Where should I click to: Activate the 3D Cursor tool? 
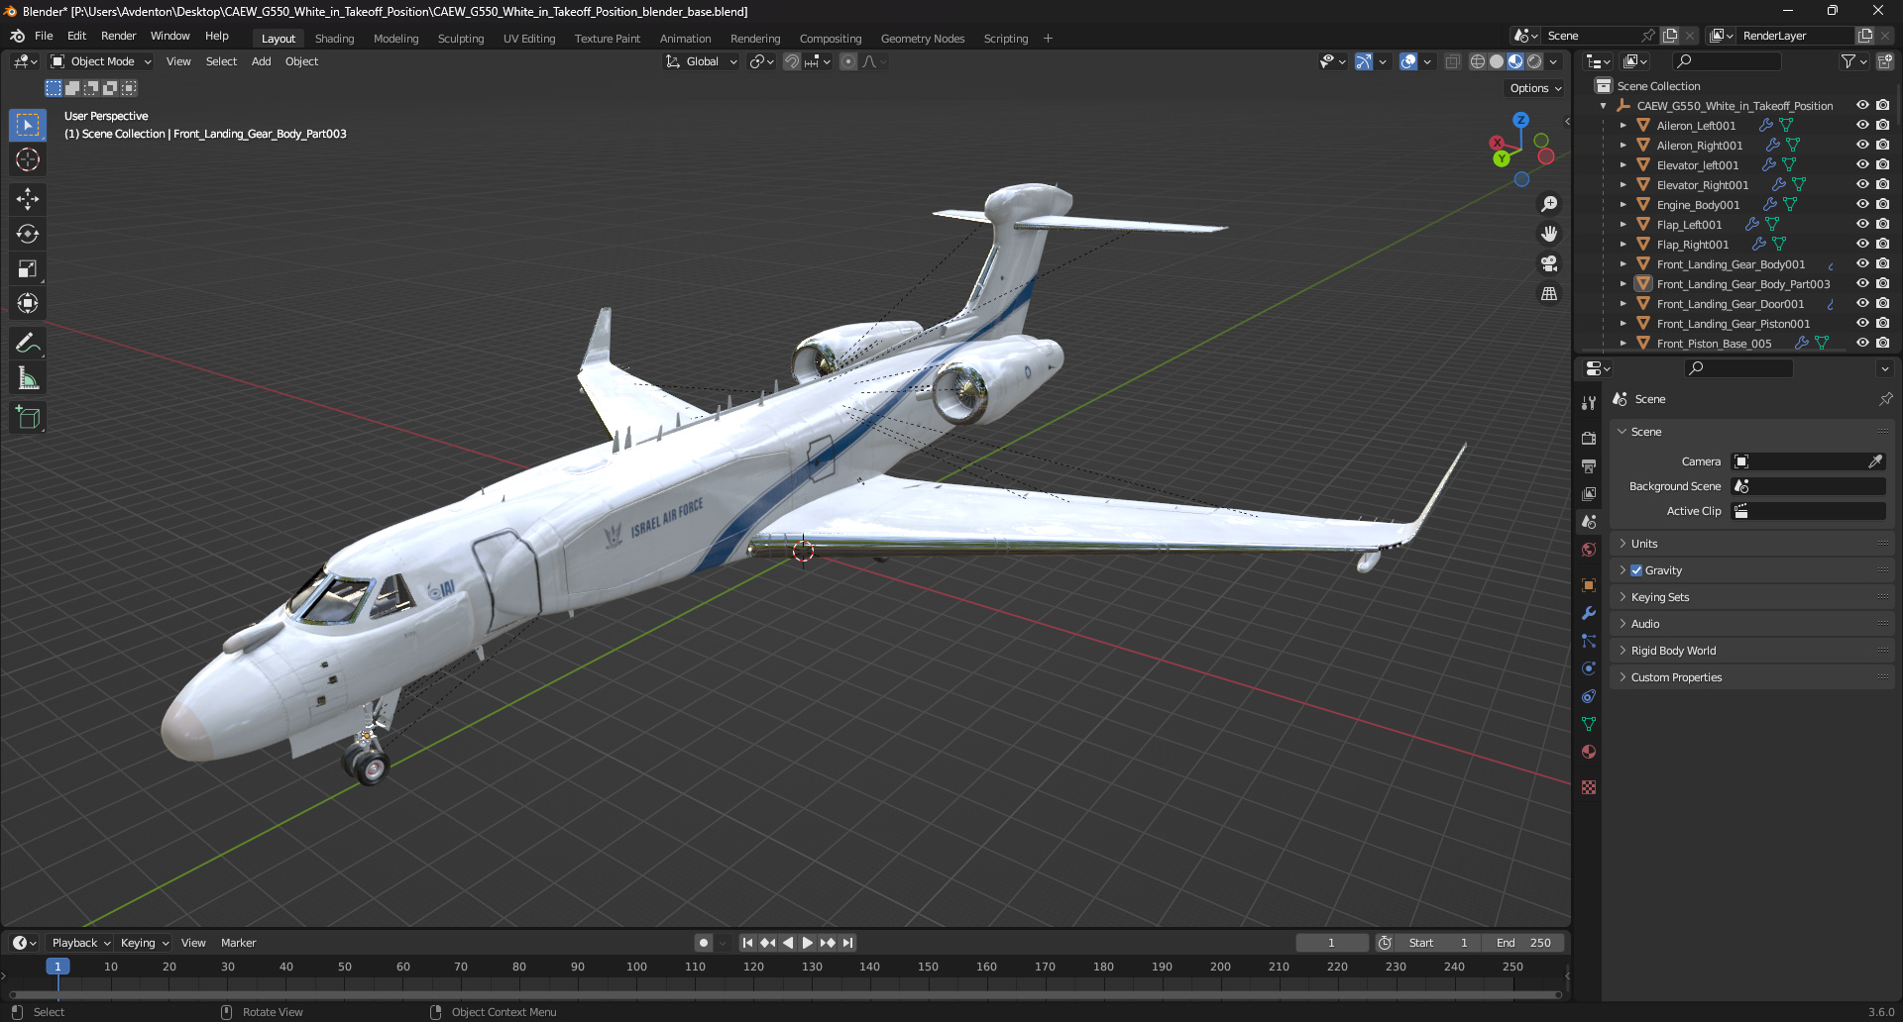[x=28, y=159]
